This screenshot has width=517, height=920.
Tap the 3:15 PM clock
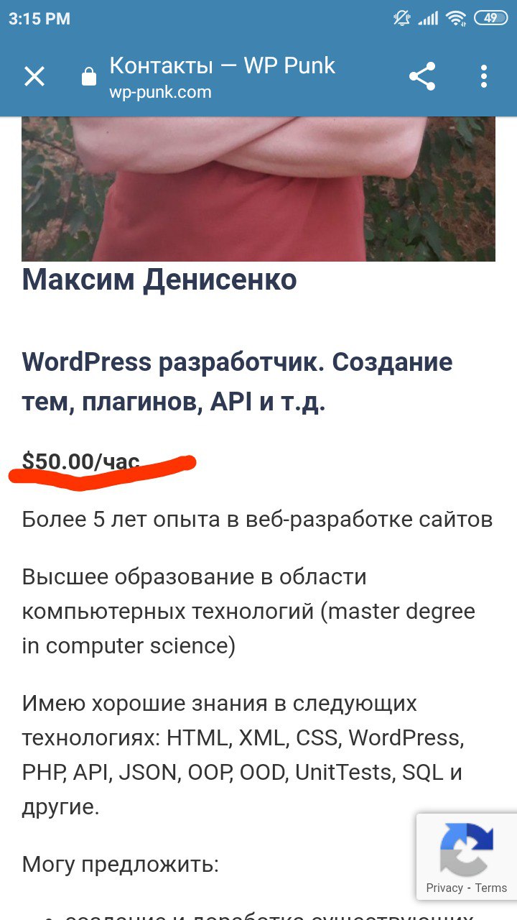pos(39,19)
